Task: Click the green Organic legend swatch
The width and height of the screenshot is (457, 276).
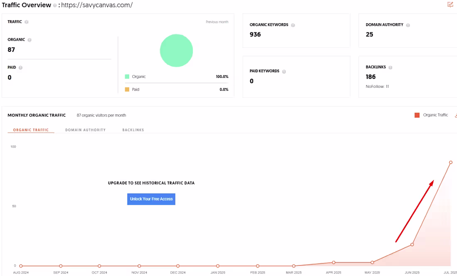Action: pos(127,77)
